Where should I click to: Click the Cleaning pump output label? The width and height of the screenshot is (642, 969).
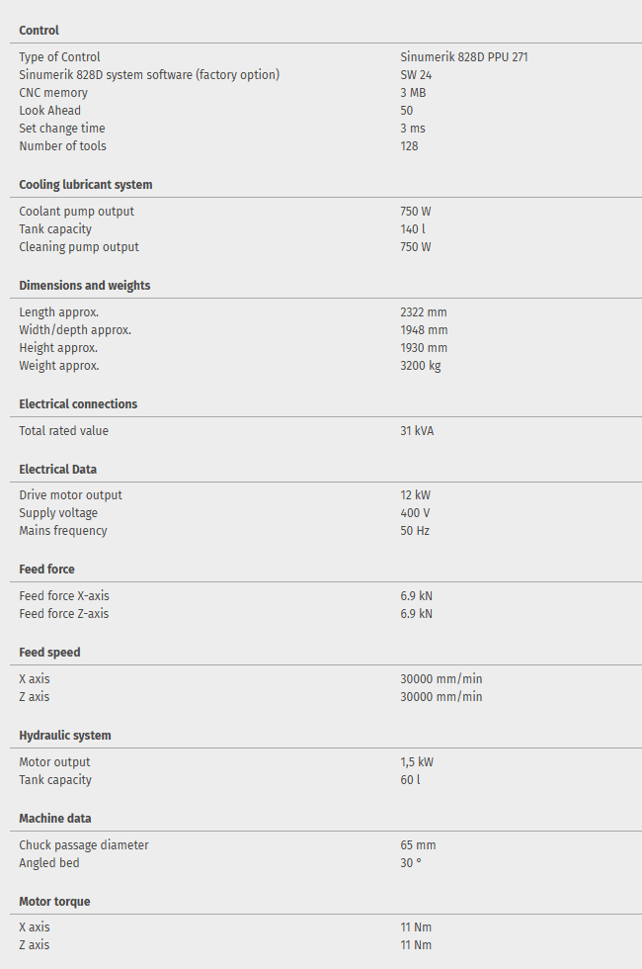[x=79, y=247]
